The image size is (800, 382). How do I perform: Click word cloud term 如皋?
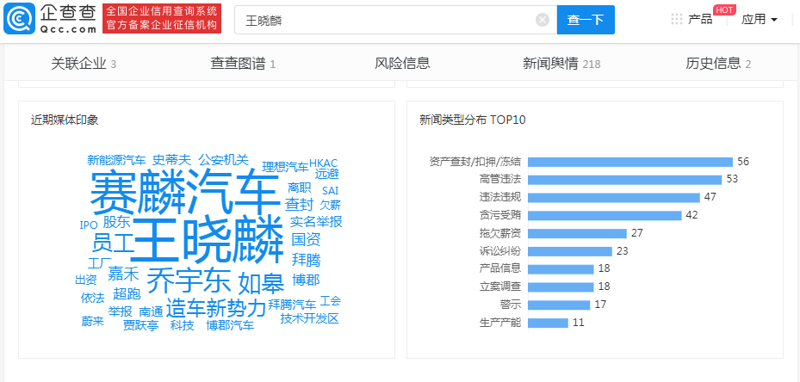click(261, 282)
